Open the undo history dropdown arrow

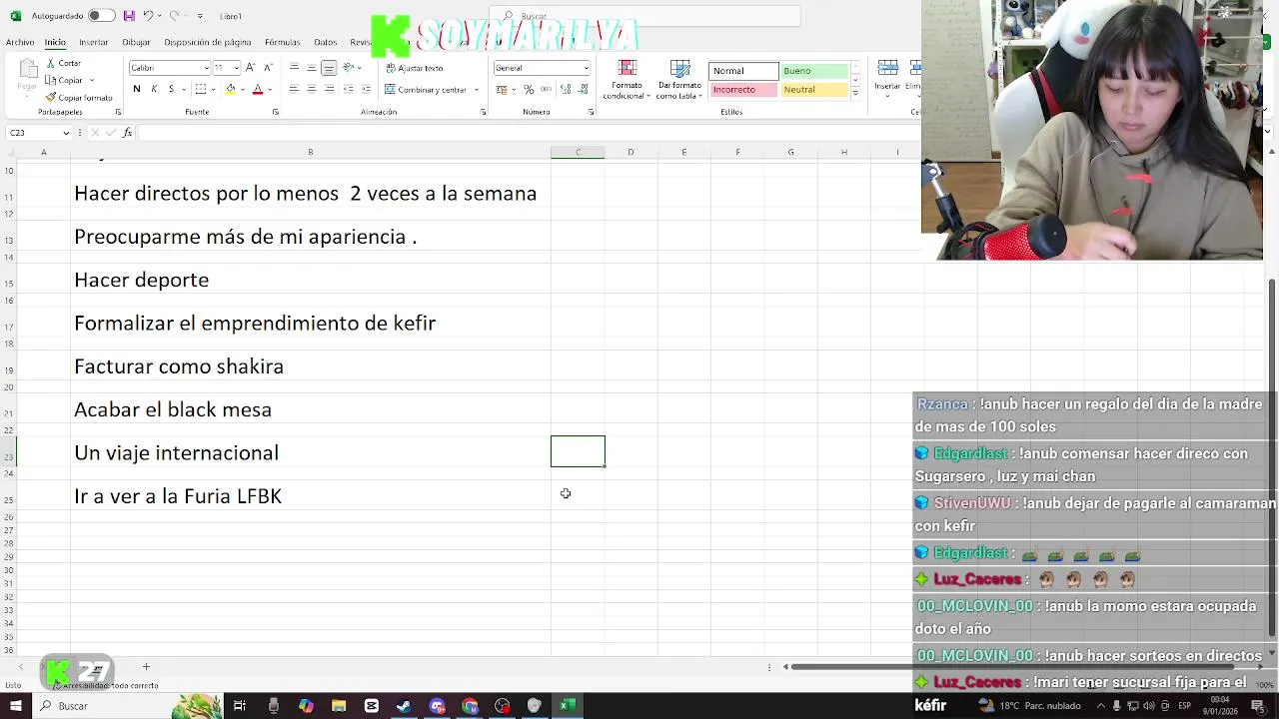point(160,16)
